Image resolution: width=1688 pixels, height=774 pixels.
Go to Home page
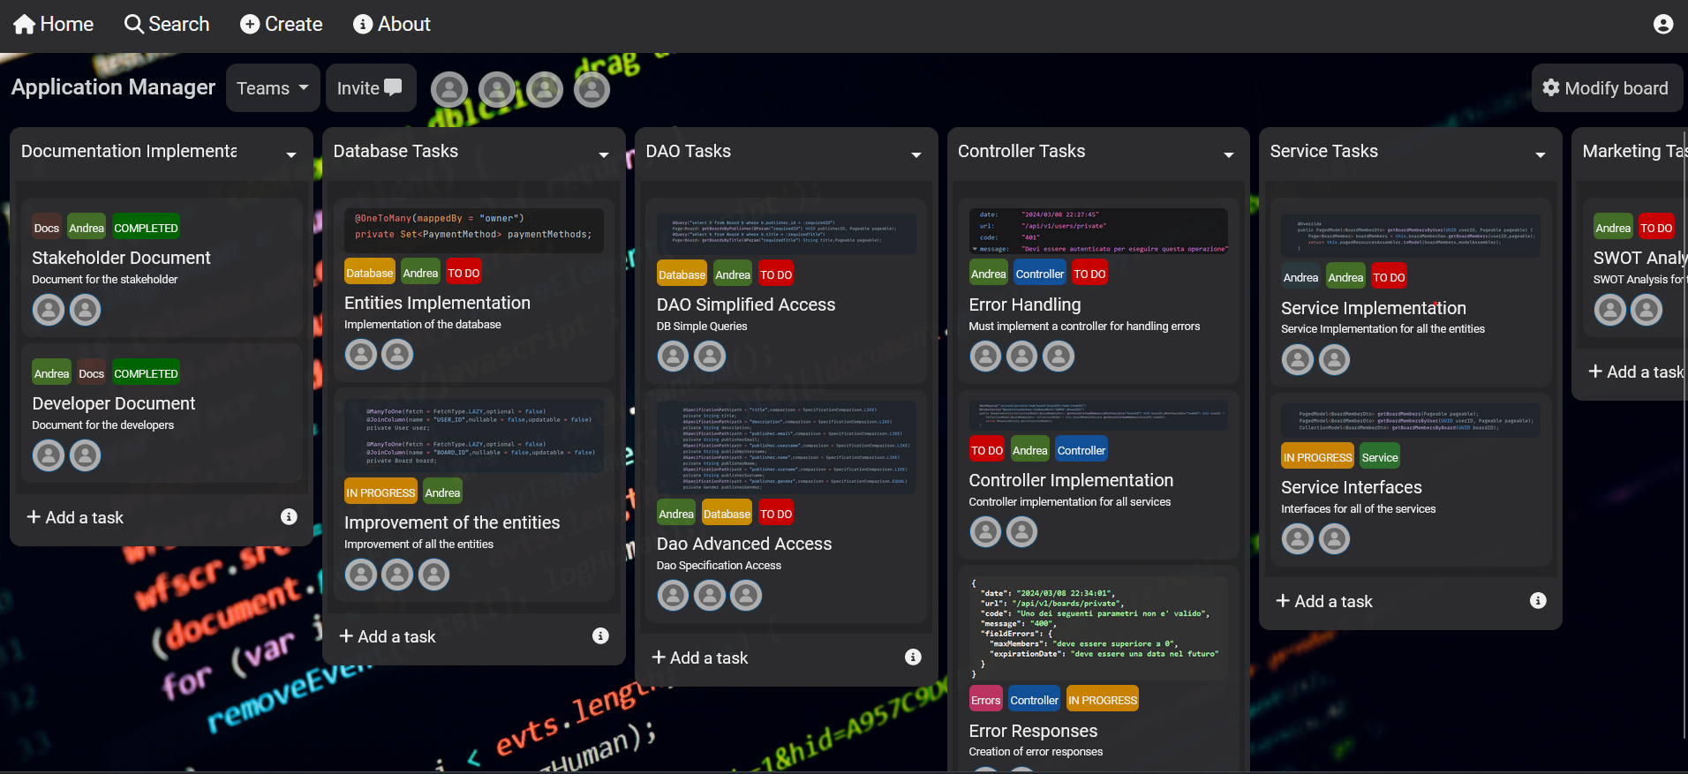53,24
